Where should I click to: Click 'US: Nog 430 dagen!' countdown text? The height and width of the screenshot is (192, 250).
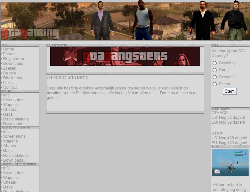pyautogui.click(x=229, y=138)
